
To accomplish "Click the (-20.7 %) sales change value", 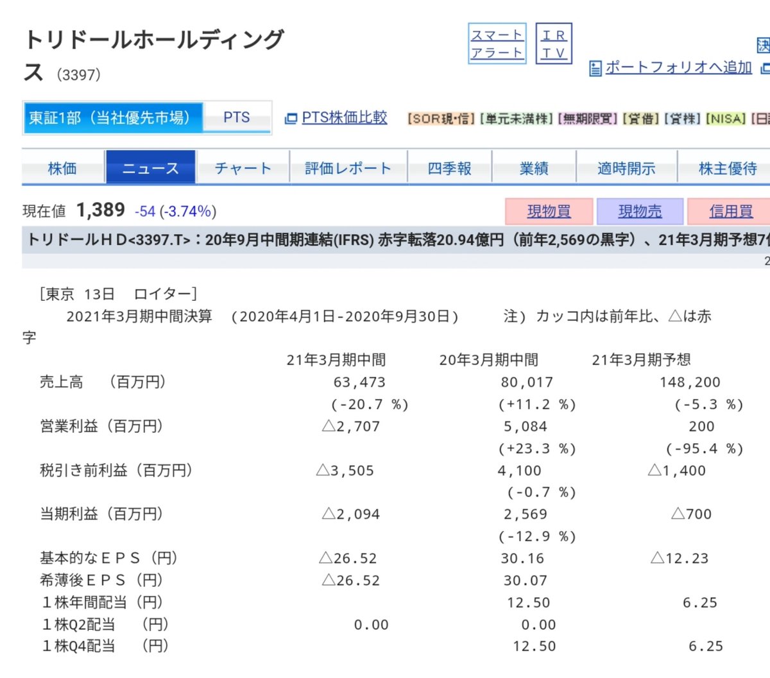I will pyautogui.click(x=370, y=405).
